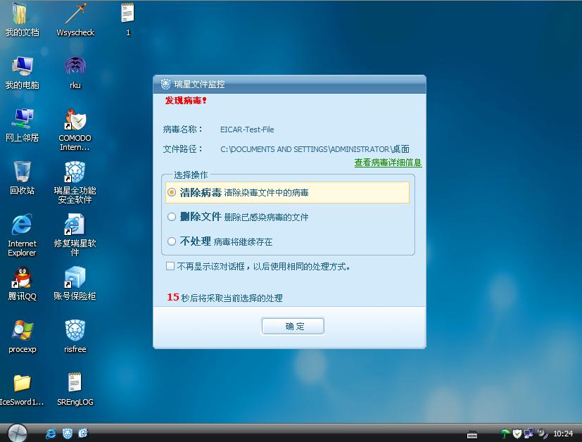Click the COMODO shield tray icon
The width and height of the screenshot is (582, 442).
point(517,434)
